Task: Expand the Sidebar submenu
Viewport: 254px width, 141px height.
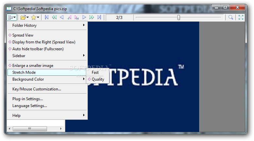Action: point(47,56)
